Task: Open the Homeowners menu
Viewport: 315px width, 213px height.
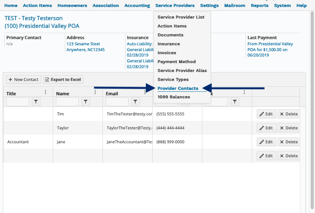Action: click(72, 5)
